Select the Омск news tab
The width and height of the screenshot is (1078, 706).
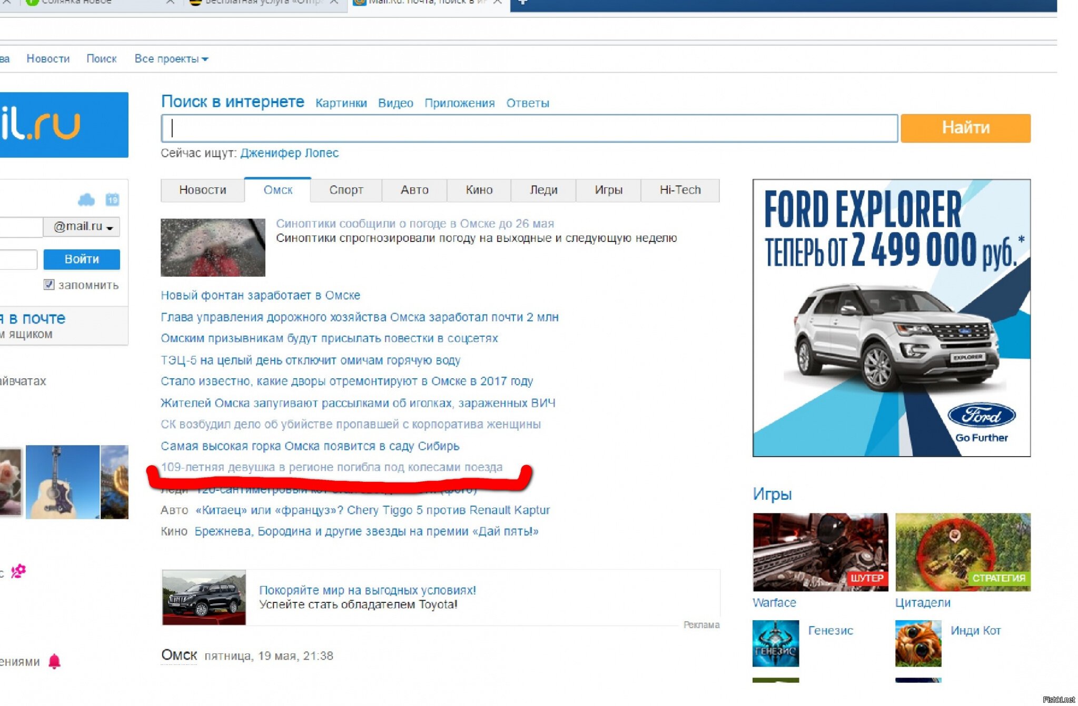pyautogui.click(x=278, y=190)
